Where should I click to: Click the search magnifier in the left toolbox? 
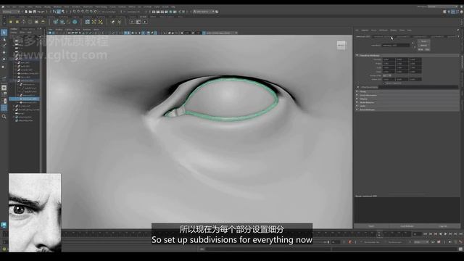(4, 117)
